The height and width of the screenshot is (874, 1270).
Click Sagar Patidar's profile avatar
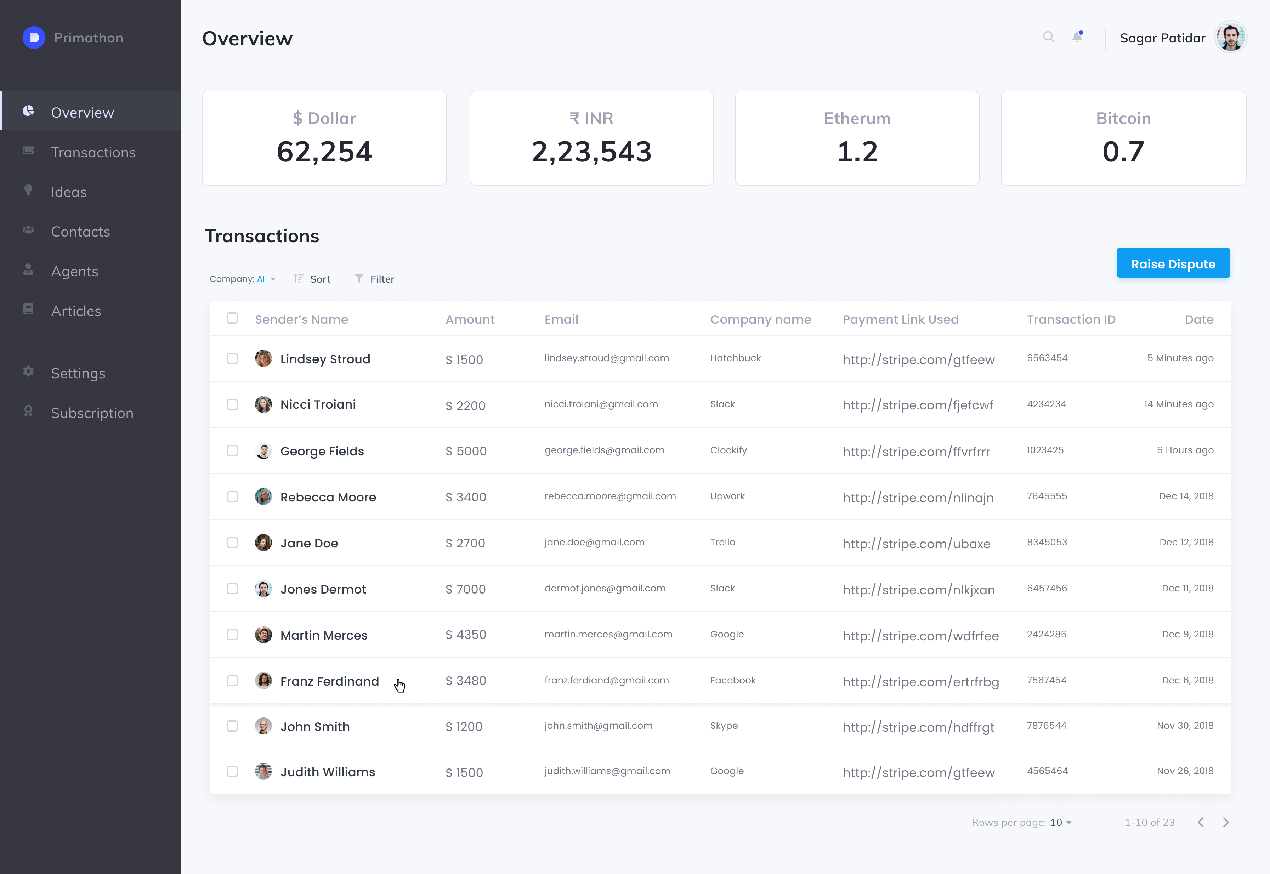tap(1231, 37)
